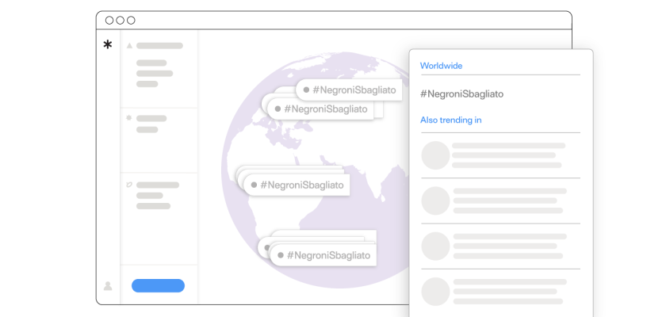Open the Worldwide link in the trends panel

click(x=441, y=66)
